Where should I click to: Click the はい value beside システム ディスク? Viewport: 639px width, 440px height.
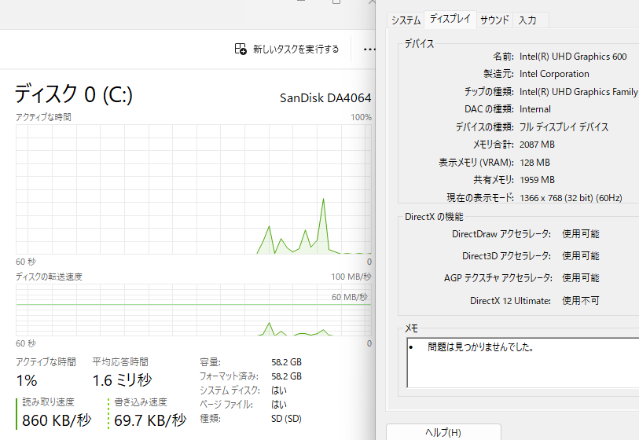click(x=279, y=390)
